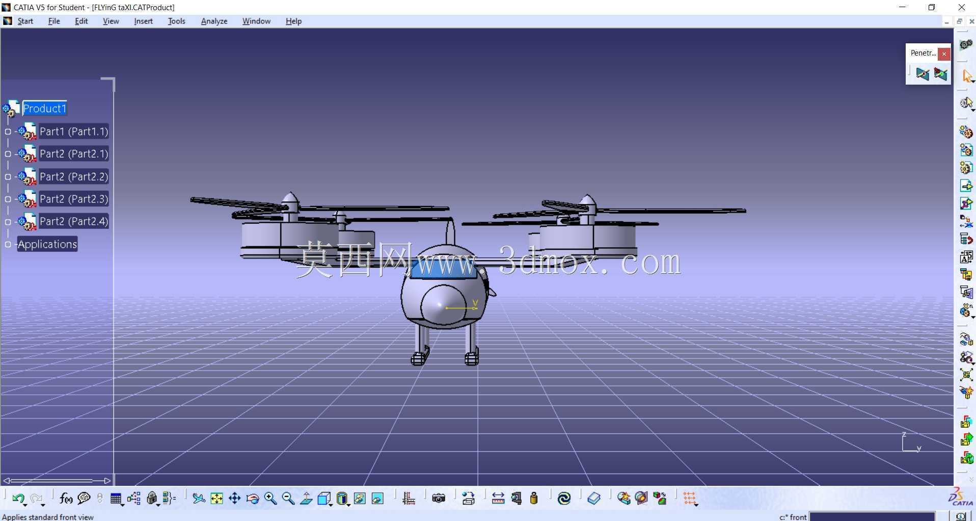Select Product1 root in tree
Viewport: 976px width, 521px height.
(x=44, y=109)
